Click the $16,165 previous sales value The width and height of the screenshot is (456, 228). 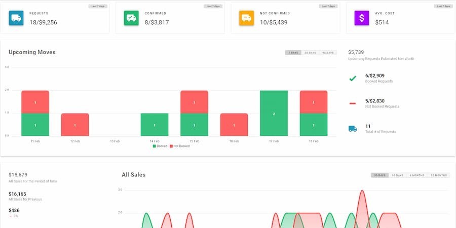17,194
